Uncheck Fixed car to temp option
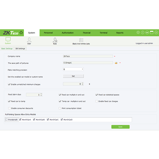Screen dimensions: 159x159 (9, 101)
